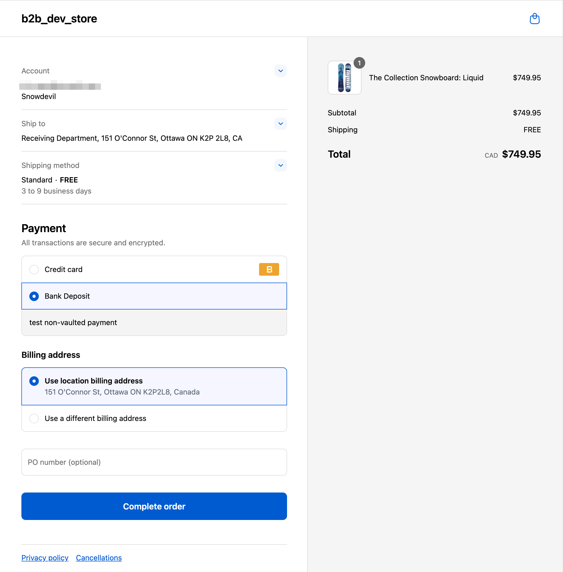Image resolution: width=563 pixels, height=572 pixels.
Task: Select Bank Deposit payment option
Action: coord(154,296)
